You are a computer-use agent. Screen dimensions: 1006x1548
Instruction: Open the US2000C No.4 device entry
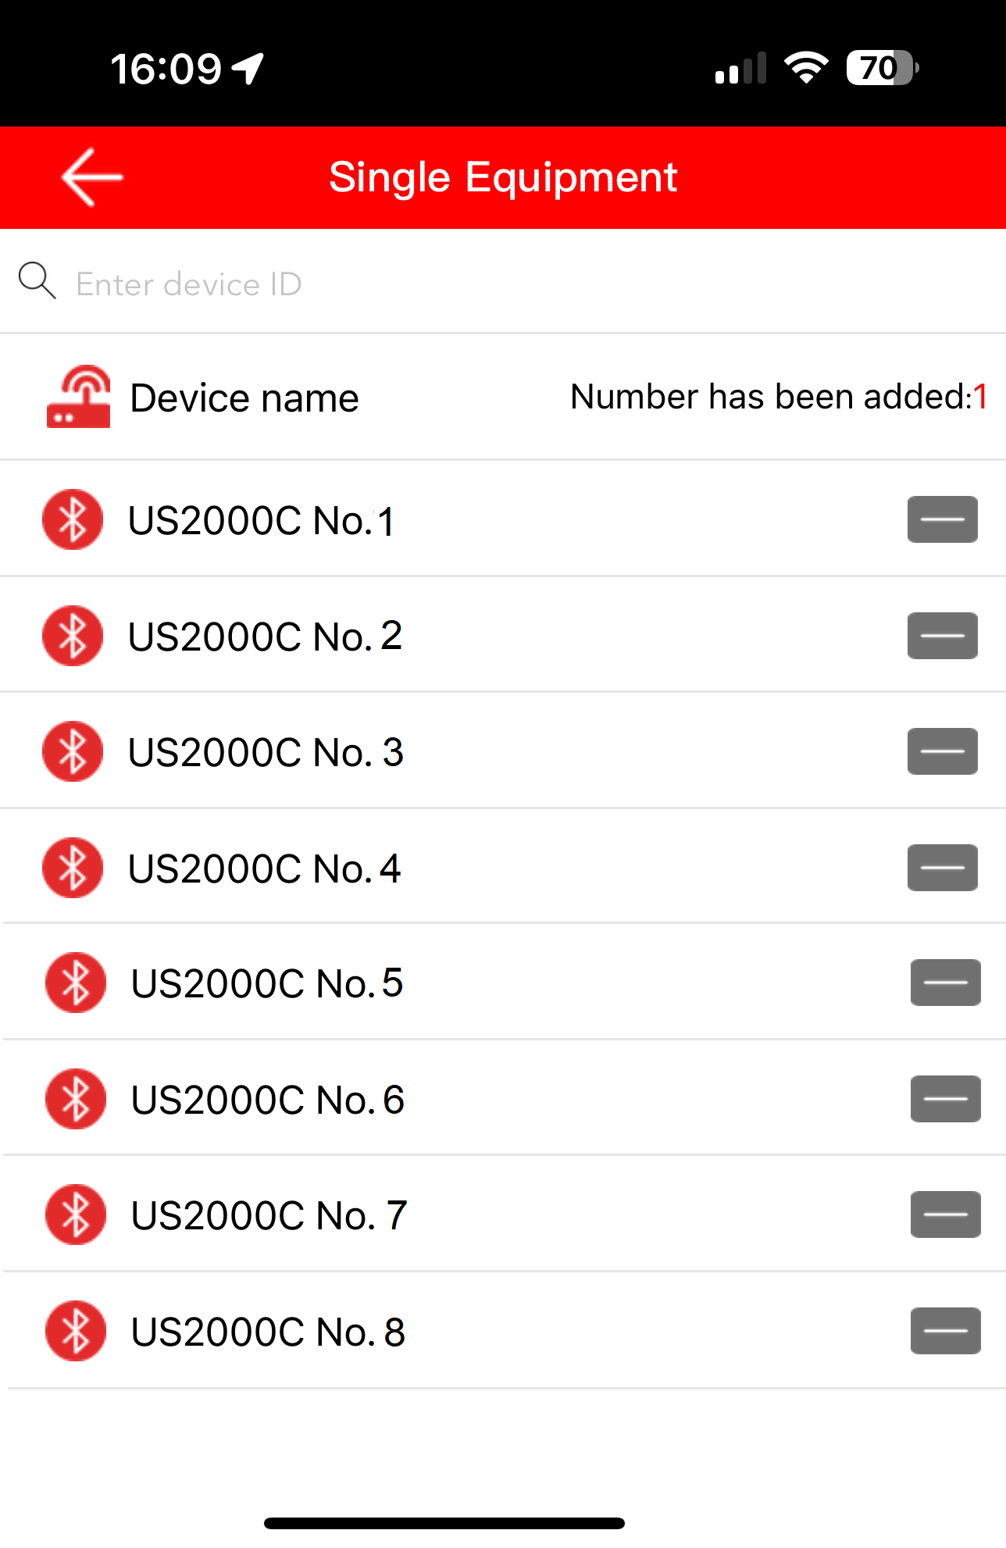[x=266, y=869]
